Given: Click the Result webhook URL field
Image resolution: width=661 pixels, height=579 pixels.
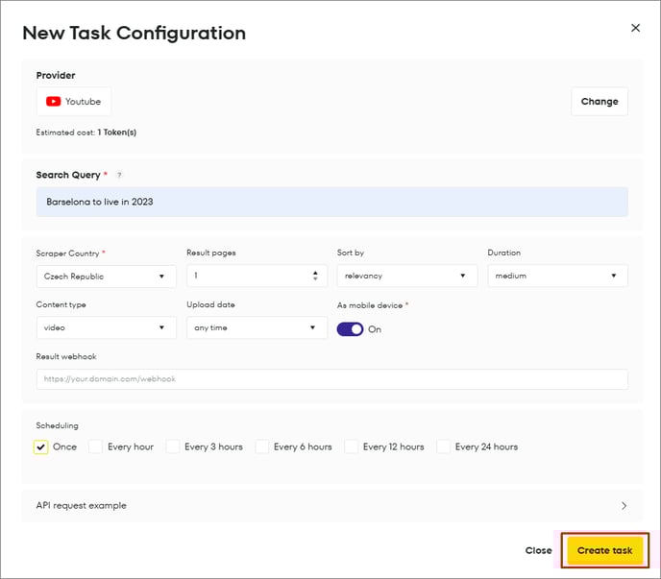Looking at the screenshot, I should [332, 379].
